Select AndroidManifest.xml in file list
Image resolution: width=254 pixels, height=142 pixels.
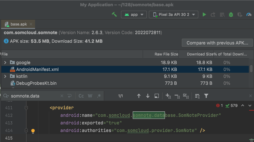(37, 69)
